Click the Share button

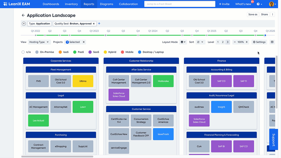[265, 15]
